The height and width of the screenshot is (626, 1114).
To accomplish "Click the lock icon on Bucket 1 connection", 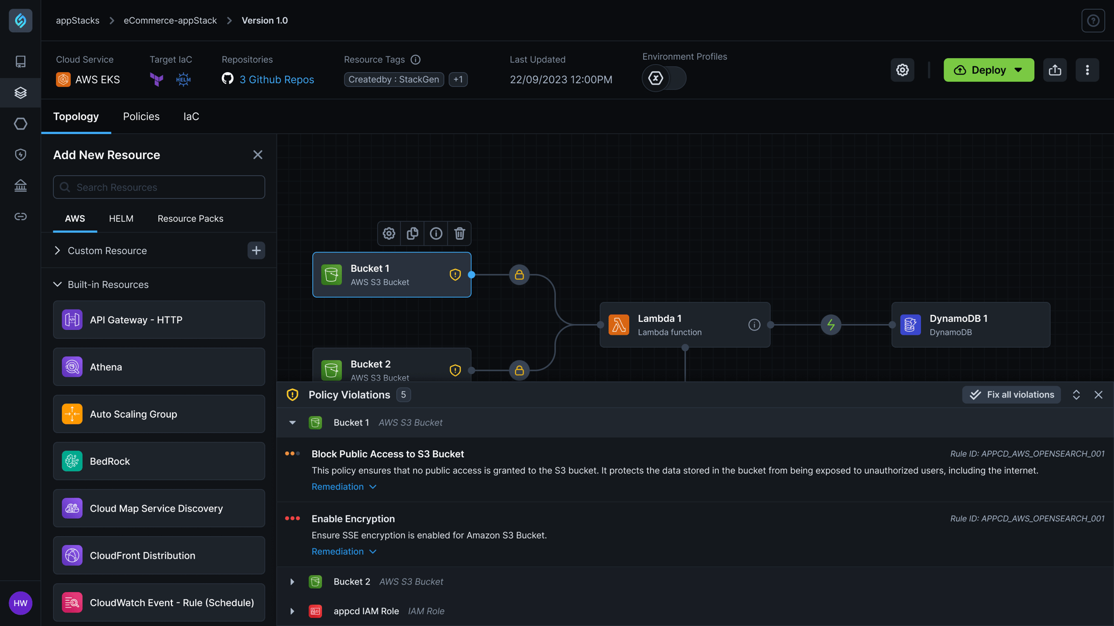I will click(x=519, y=274).
